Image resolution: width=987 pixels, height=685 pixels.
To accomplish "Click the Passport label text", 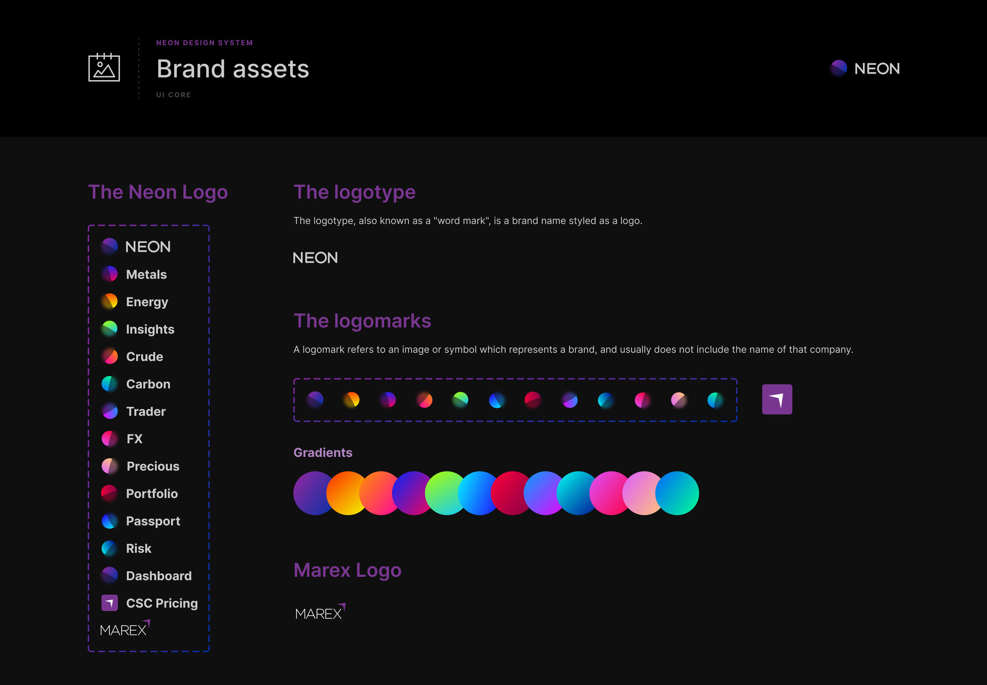I will pyautogui.click(x=153, y=522).
